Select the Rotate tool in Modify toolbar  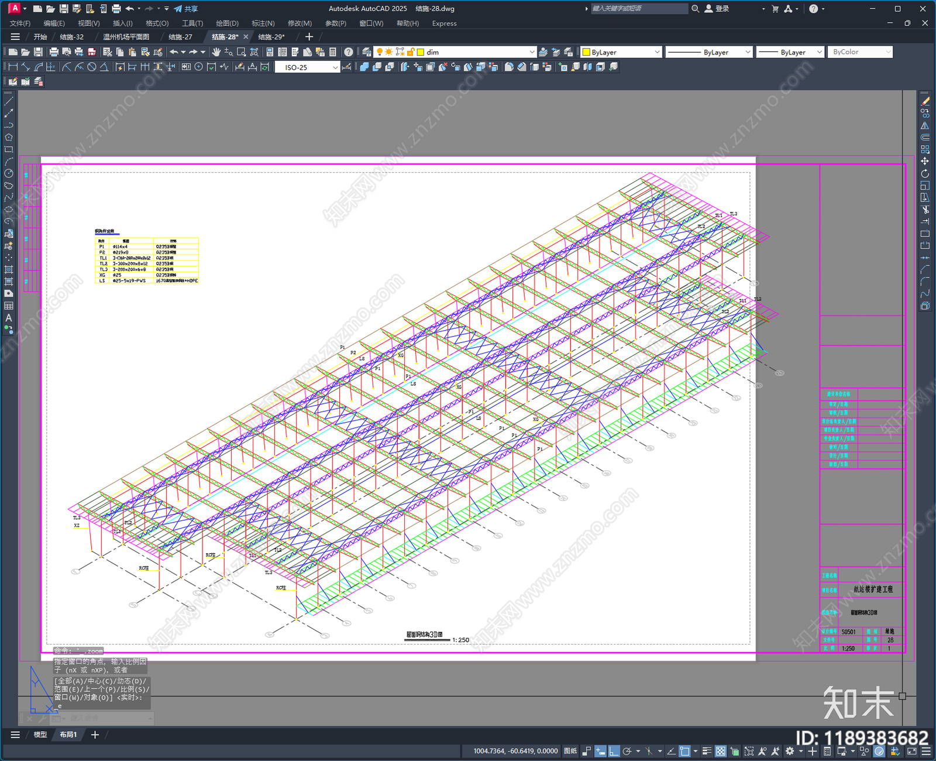pyautogui.click(x=925, y=173)
